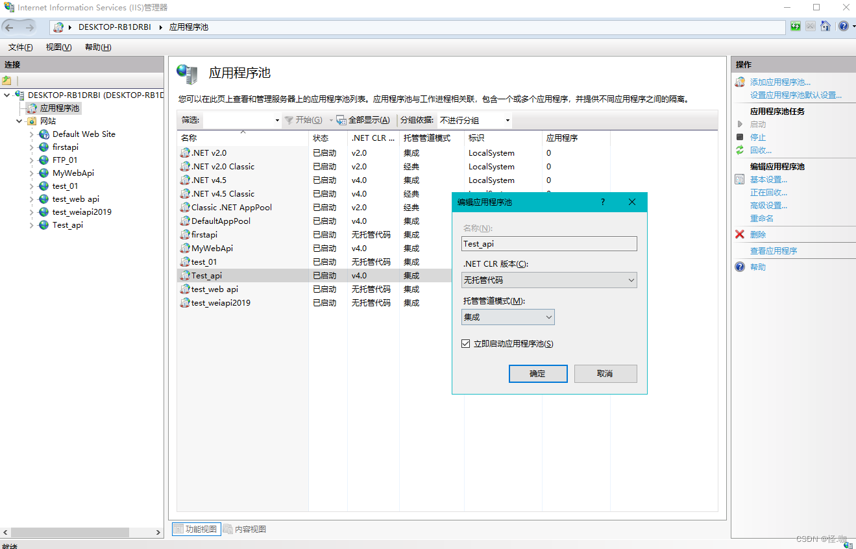Click the connection icon in the Connections panel toolbar

tap(7, 80)
